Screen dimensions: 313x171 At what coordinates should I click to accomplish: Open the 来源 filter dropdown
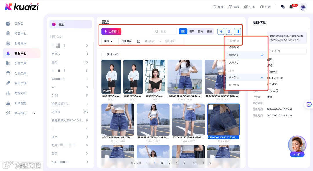[x=108, y=41]
